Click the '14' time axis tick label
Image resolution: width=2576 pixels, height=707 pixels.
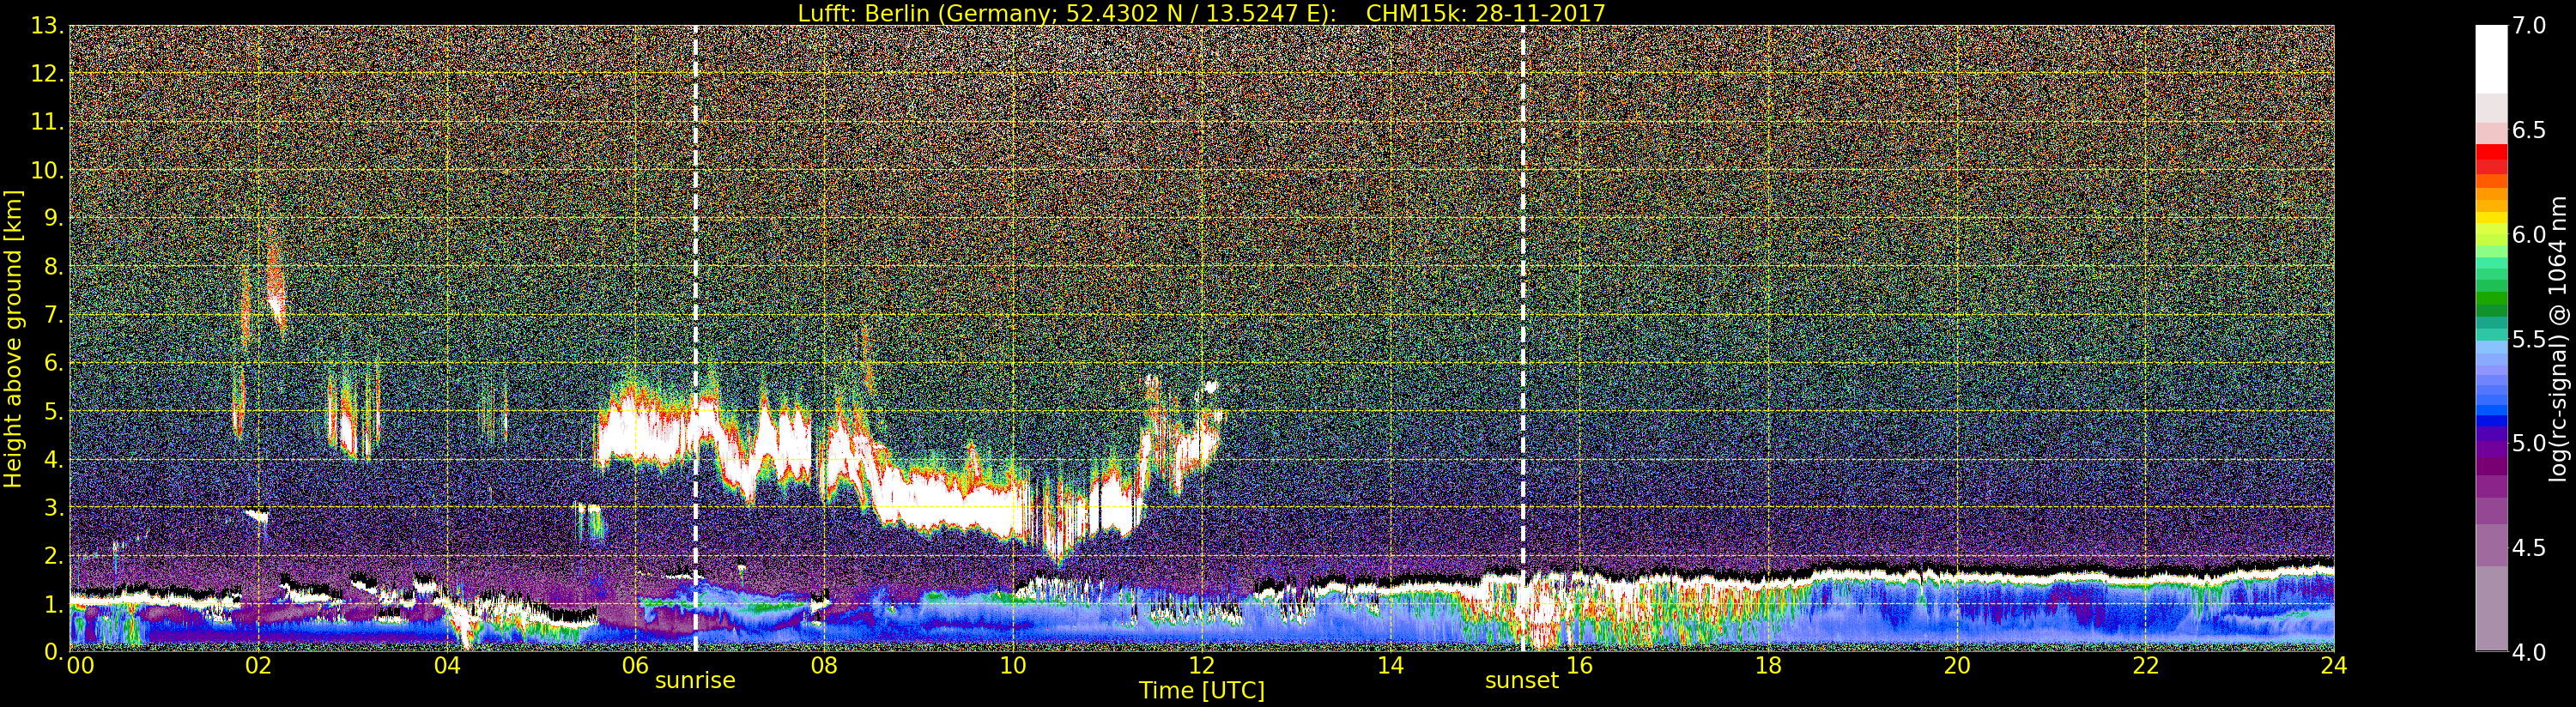(1390, 667)
